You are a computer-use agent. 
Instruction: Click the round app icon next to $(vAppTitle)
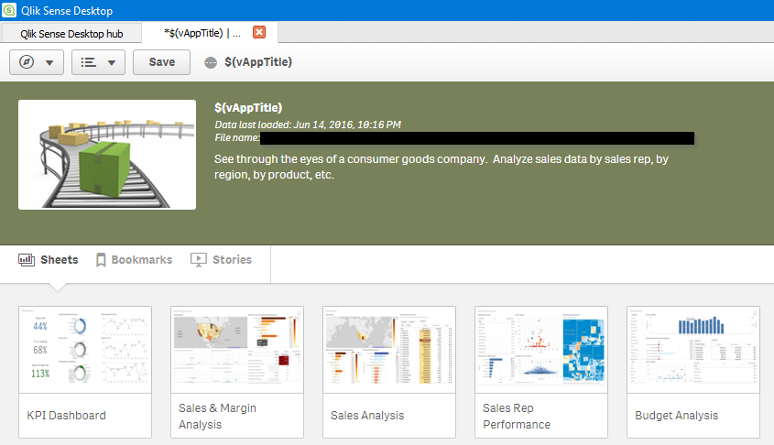pos(211,62)
